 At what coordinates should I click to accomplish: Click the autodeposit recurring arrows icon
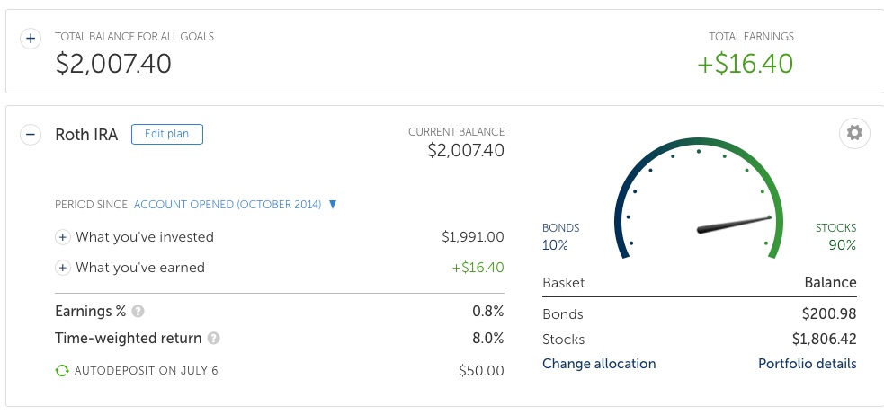62,370
